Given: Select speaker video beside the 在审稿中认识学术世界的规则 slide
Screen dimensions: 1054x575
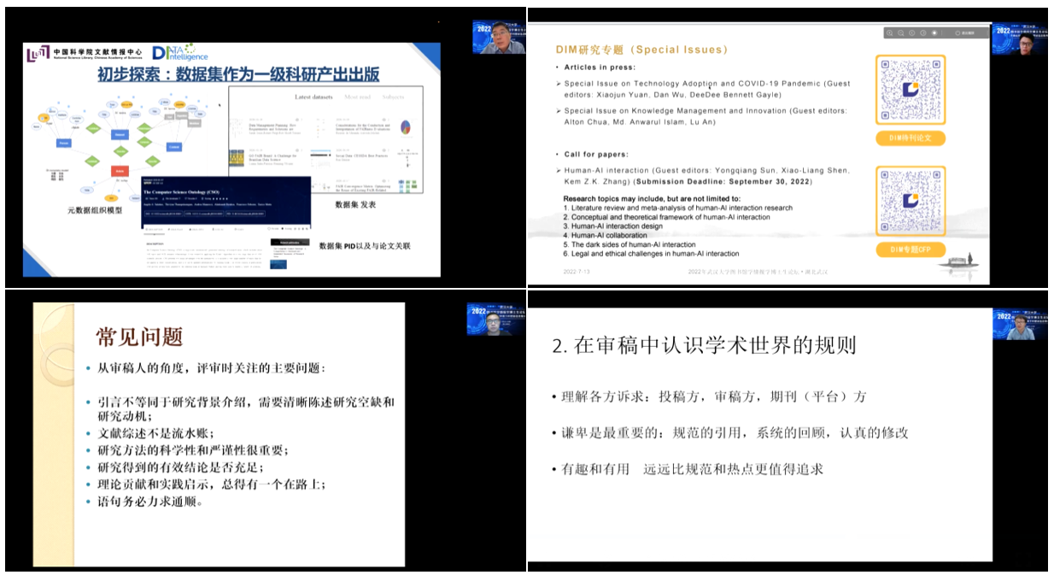Looking at the screenshot, I should (x=1020, y=325).
